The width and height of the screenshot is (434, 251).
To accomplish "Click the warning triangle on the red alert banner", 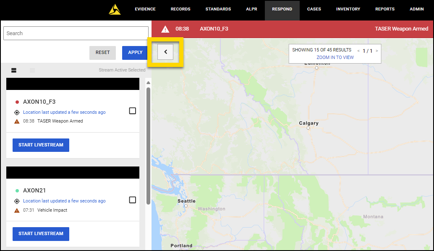I will 164,29.
